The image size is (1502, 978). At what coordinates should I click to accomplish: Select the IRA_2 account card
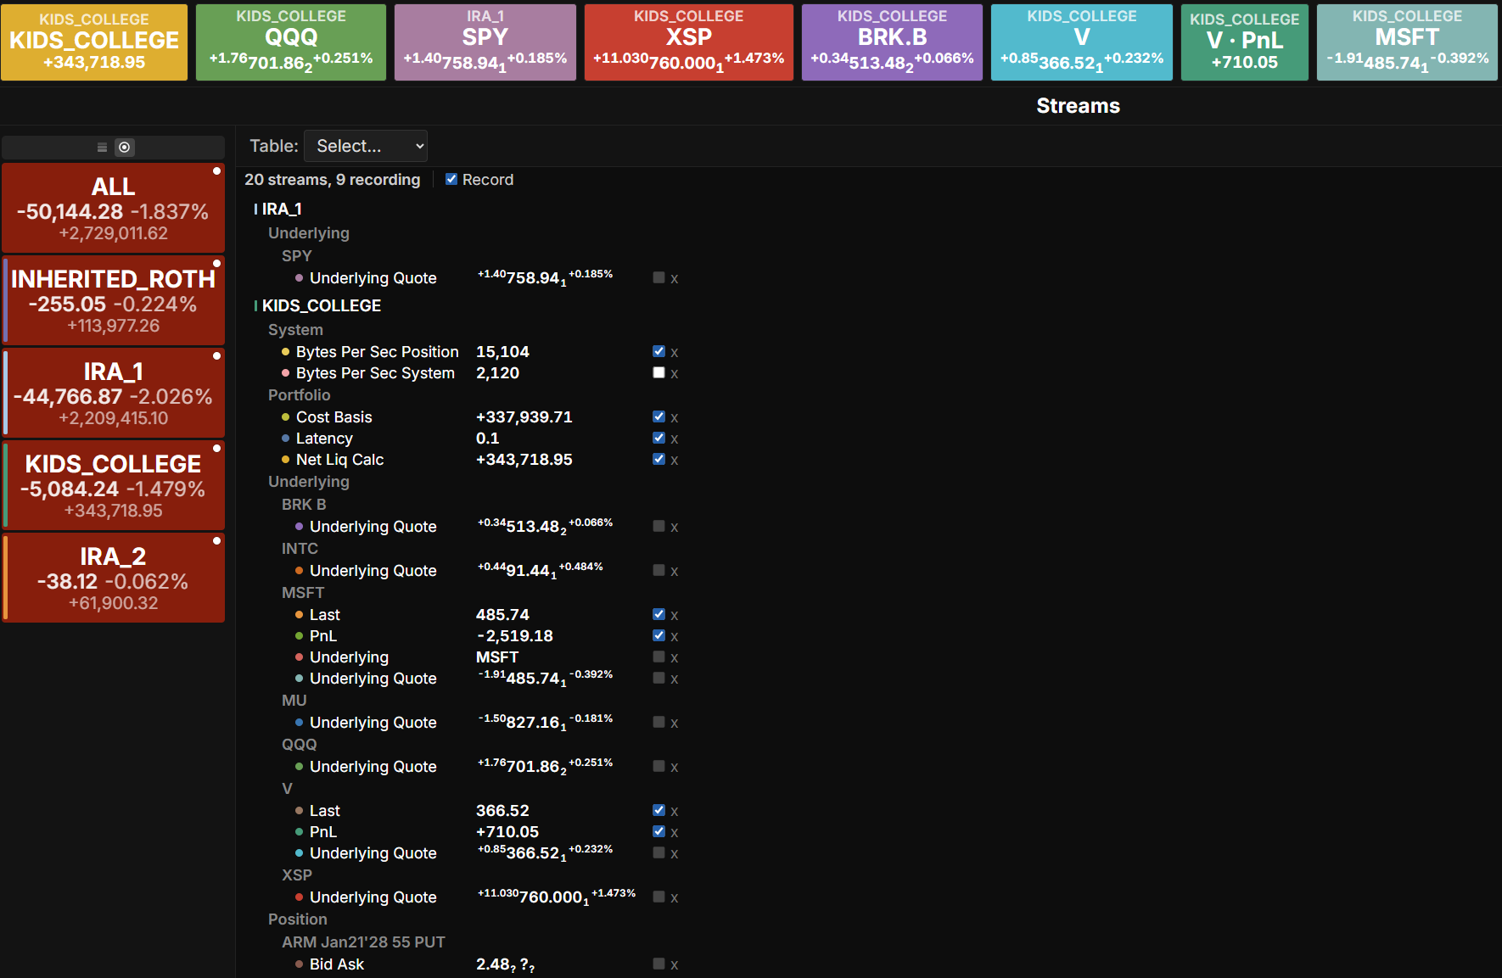114,578
